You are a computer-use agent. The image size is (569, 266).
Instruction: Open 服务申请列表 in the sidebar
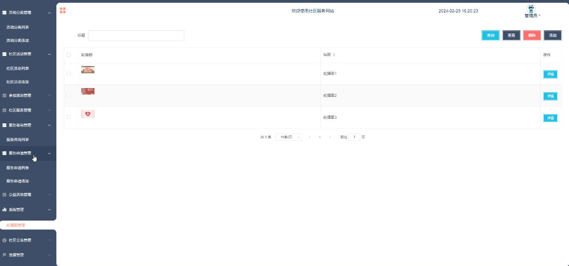click(x=17, y=168)
